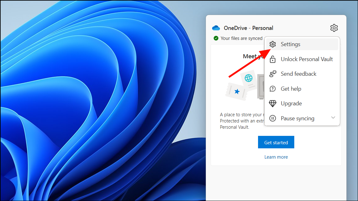Open the settings gear icon top right
Screen dimensions: 358x201
pyautogui.click(x=334, y=28)
